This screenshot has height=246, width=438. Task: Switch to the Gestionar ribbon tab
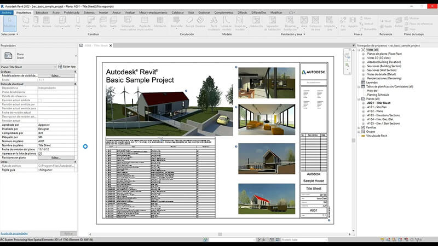pos(204,13)
